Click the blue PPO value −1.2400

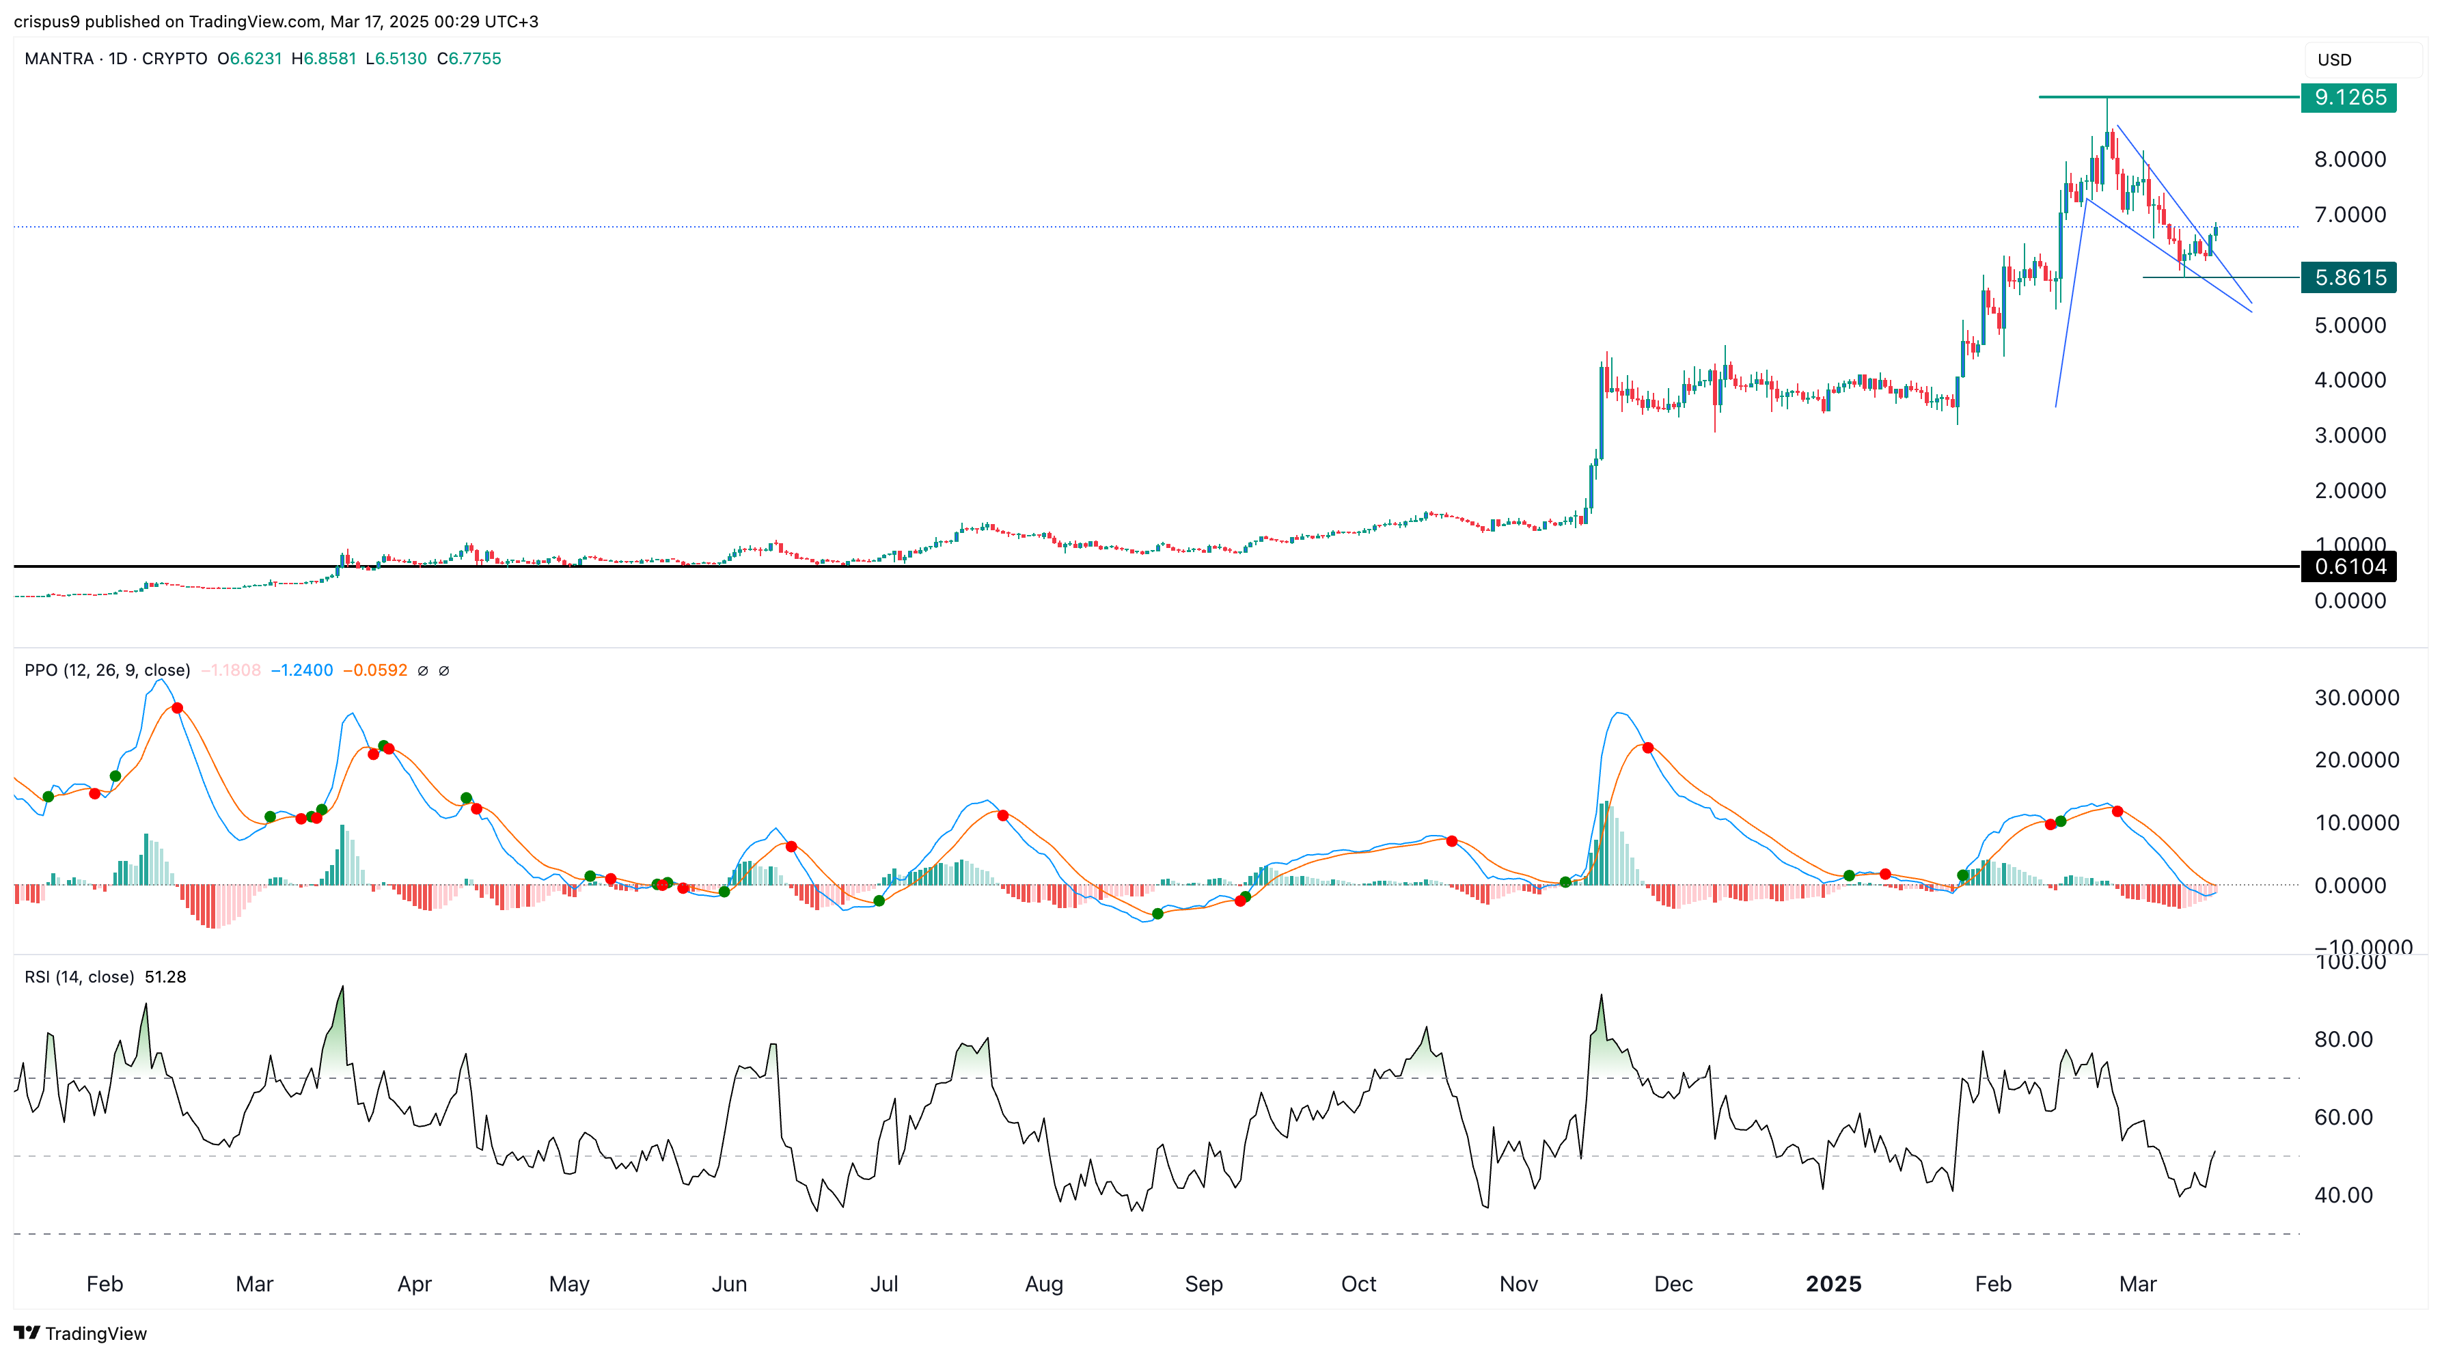(x=301, y=670)
